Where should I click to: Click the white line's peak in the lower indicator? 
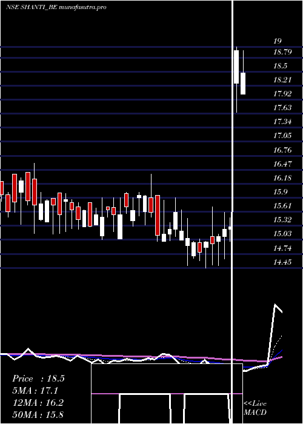(x=275, y=305)
